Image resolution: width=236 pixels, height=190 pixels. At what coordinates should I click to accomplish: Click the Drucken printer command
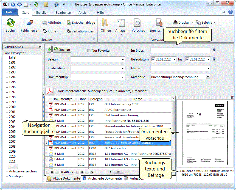coord(183,23)
